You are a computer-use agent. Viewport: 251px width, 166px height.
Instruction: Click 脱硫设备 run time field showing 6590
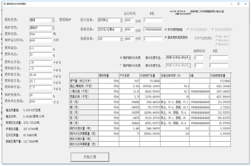[129, 30]
